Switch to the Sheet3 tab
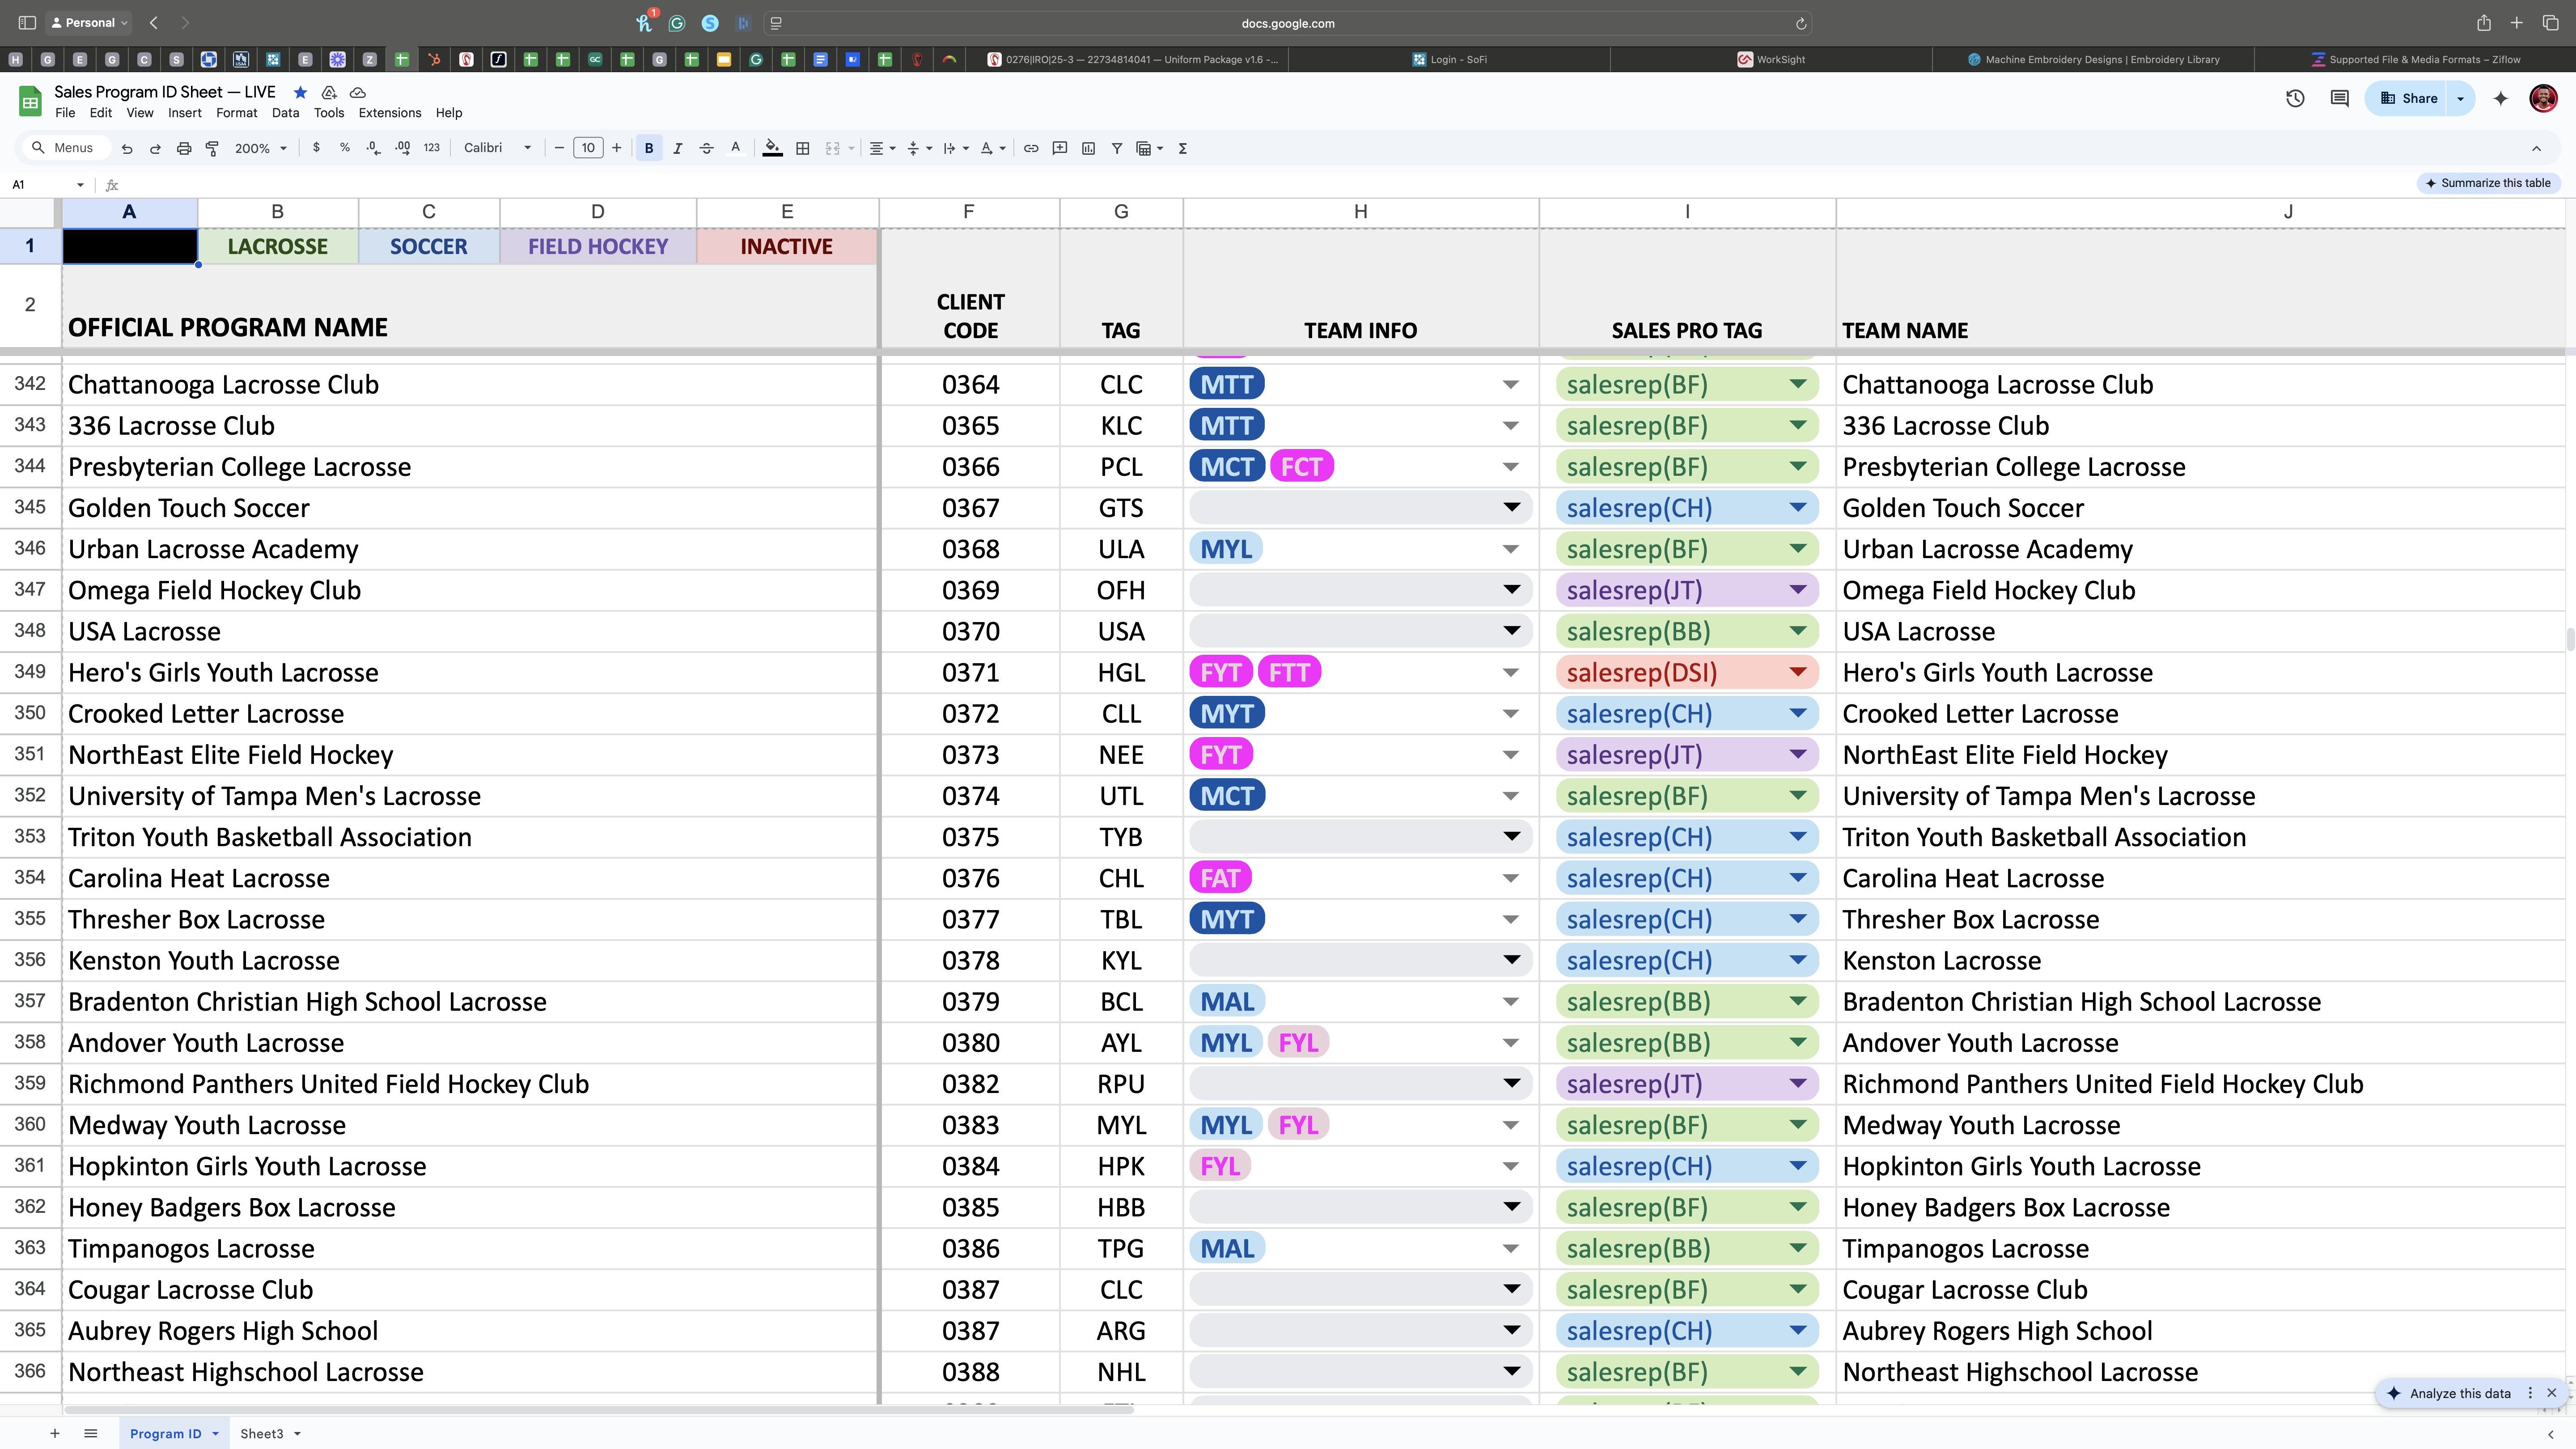Screen dimensions: 2576x1449 click(x=262, y=1433)
